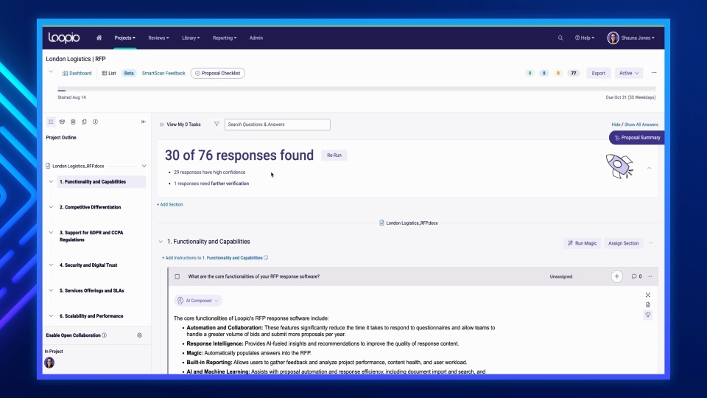Open comments on the core functionalities question
The image size is (707, 398).
pos(636,276)
